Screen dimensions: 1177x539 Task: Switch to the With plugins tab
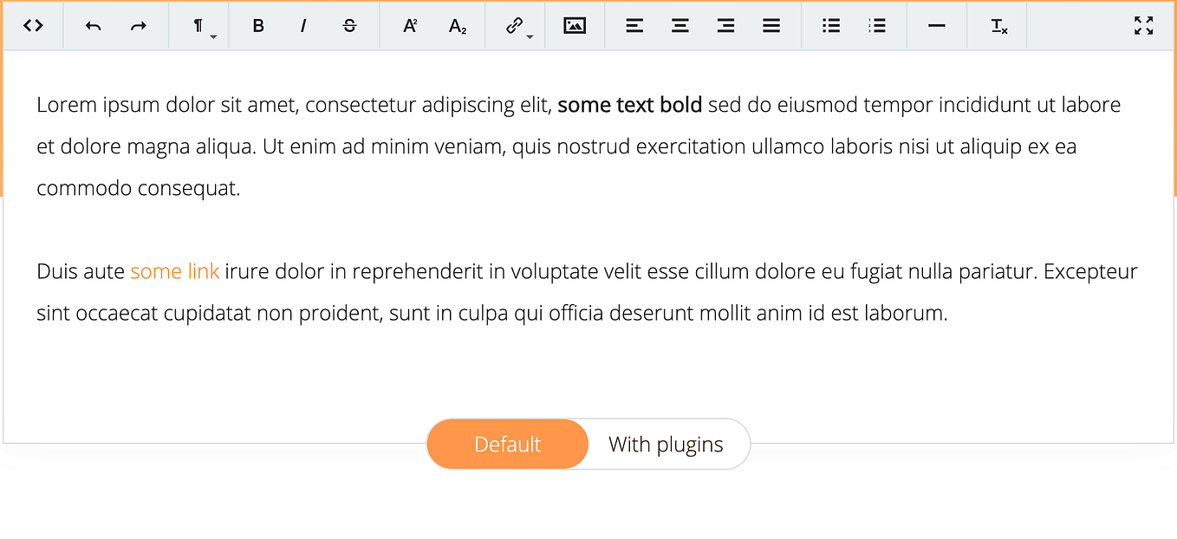click(667, 444)
